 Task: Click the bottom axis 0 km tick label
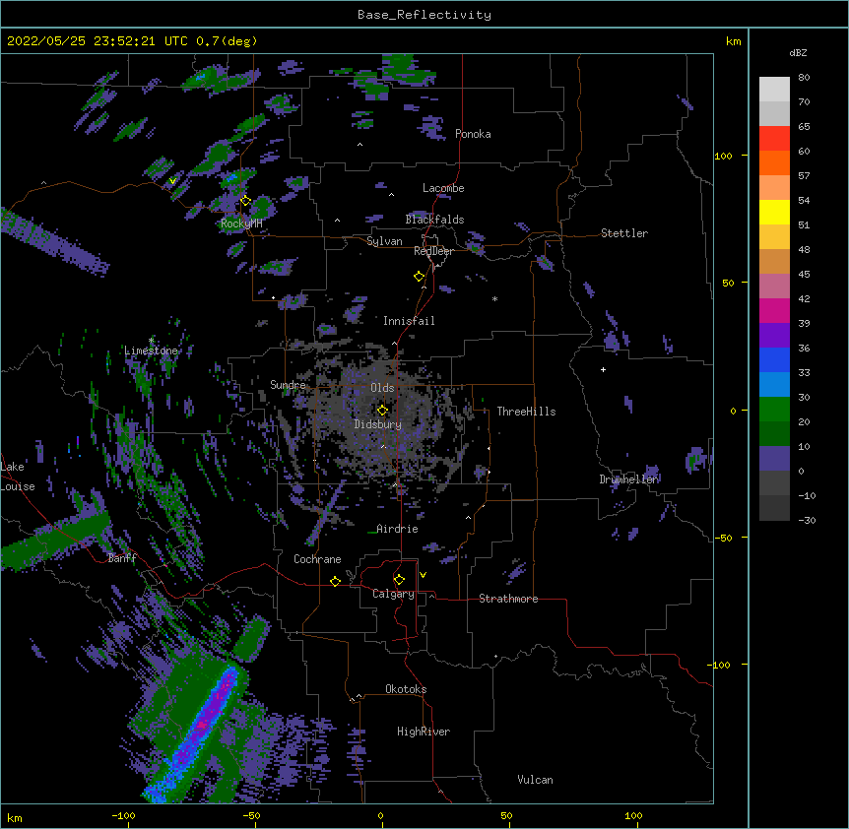coord(380,816)
